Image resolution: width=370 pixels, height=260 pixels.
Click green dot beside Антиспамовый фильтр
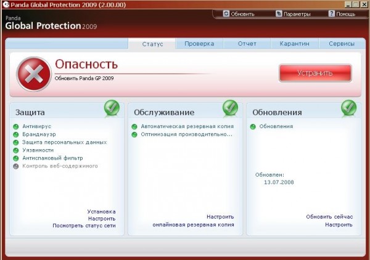(16, 158)
